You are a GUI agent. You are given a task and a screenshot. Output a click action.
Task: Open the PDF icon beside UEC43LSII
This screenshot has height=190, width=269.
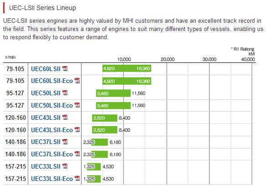coord(65,118)
